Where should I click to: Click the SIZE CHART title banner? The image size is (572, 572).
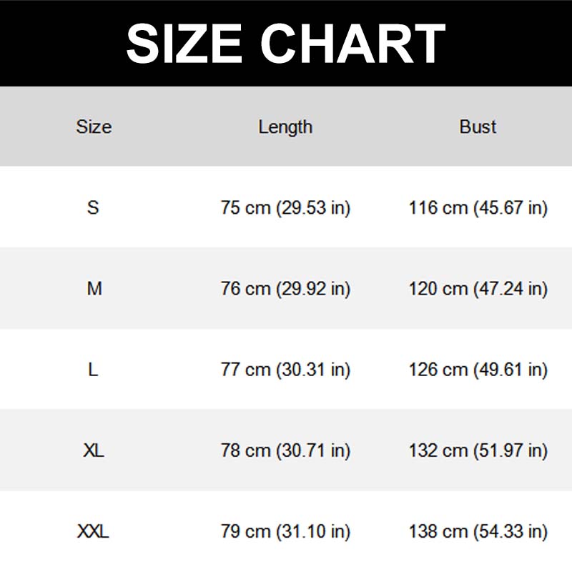point(286,43)
